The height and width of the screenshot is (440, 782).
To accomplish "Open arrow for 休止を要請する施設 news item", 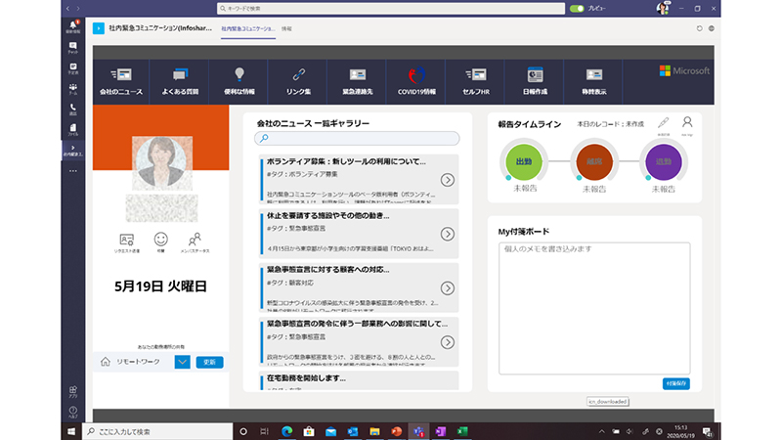I will (x=448, y=234).
